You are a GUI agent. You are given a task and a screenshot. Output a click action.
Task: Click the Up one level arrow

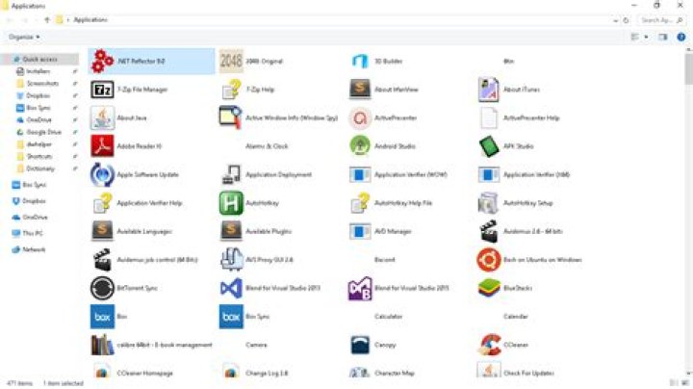(x=47, y=20)
